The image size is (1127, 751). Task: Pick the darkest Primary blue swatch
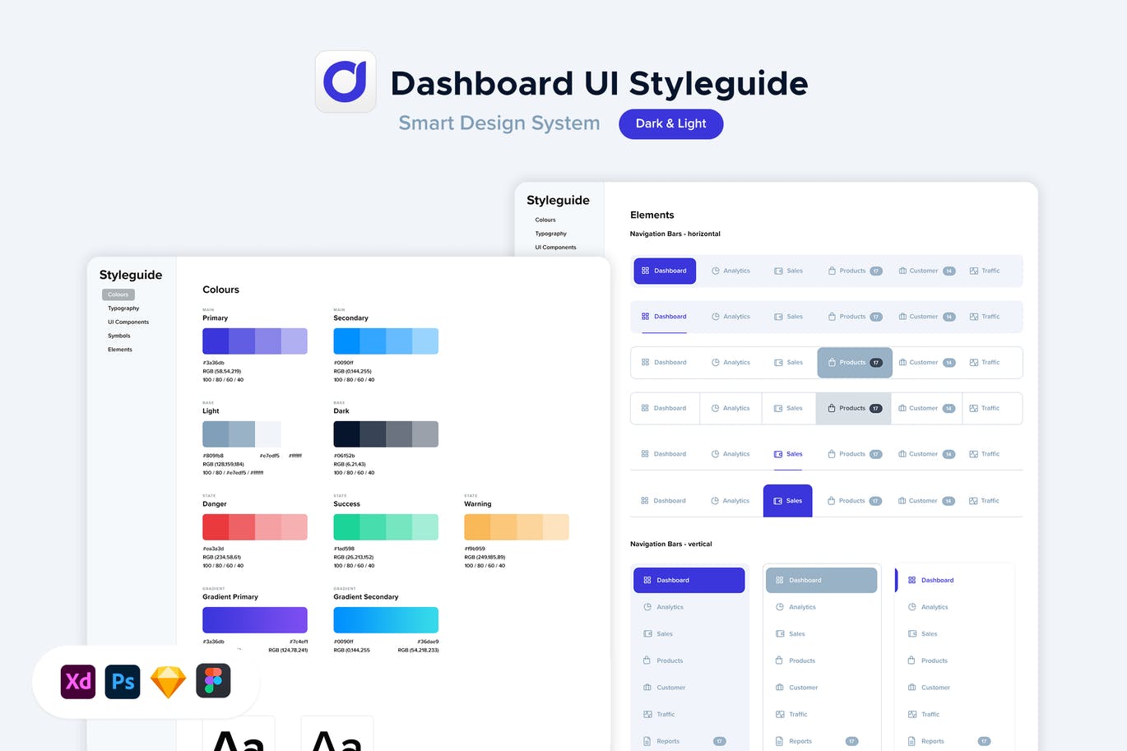[216, 341]
